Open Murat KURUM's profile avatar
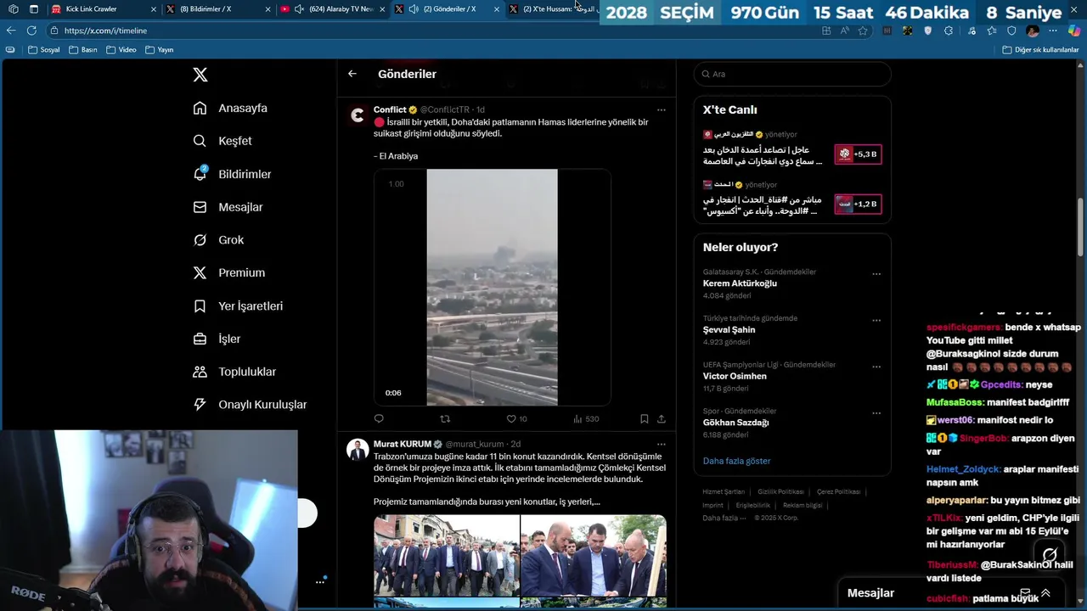 click(358, 450)
